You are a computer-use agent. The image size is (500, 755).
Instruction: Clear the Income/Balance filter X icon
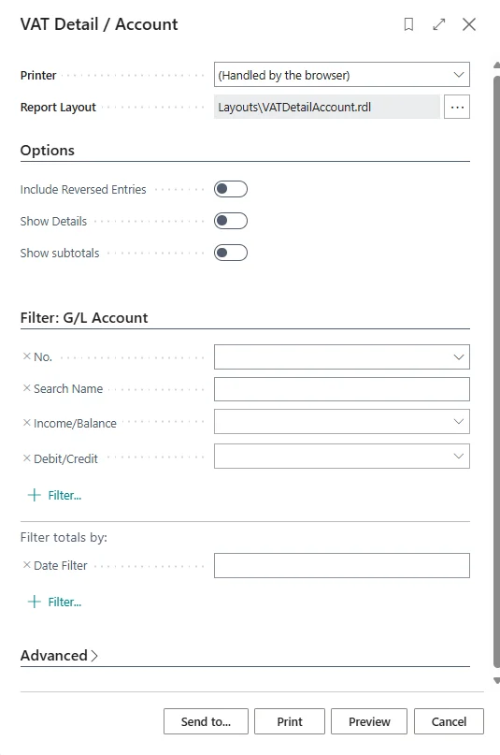[x=27, y=423]
